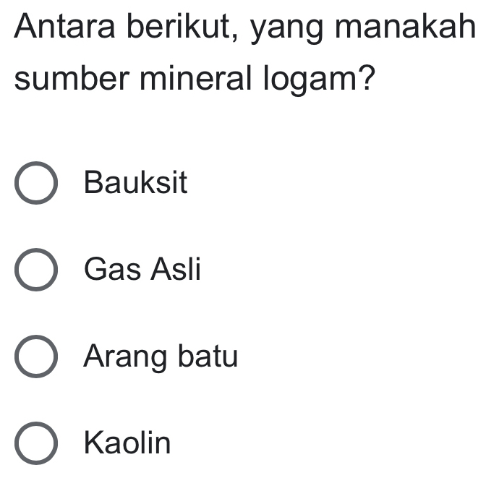Click the Arang batu option label

click(161, 357)
